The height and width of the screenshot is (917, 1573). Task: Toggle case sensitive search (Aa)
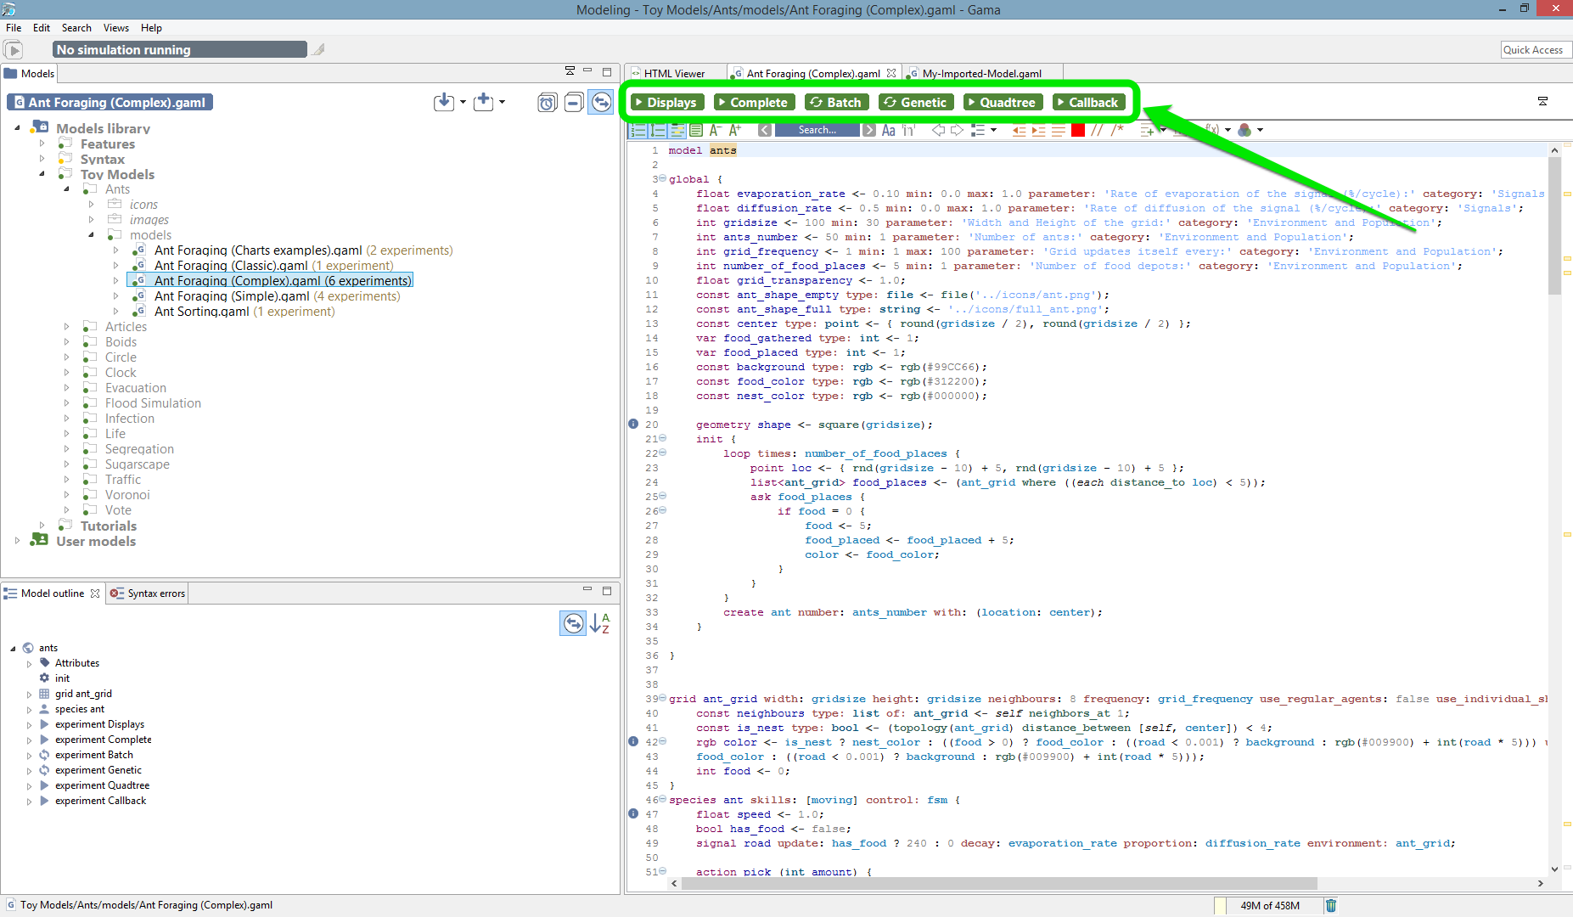pos(888,130)
